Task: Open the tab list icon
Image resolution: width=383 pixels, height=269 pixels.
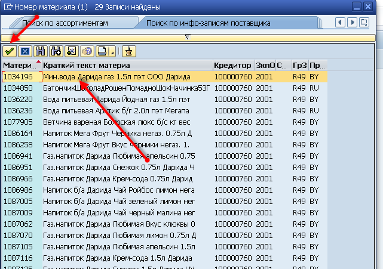Action: (364, 23)
